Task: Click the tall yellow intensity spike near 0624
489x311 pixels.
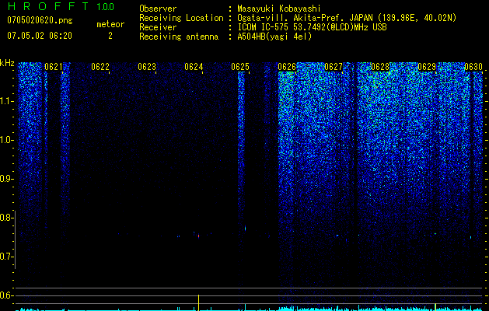Action: tap(199, 302)
